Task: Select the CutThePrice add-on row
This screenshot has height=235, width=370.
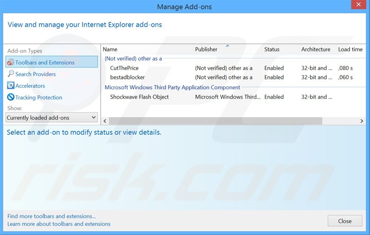Action: pos(234,68)
